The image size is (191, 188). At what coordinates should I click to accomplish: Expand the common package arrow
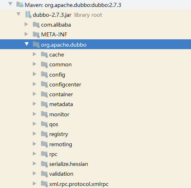pyautogui.click(x=34, y=64)
